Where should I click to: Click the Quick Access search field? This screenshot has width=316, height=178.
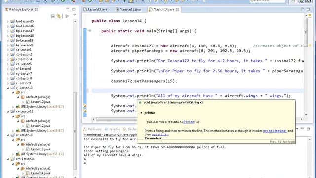(x=267, y=1)
